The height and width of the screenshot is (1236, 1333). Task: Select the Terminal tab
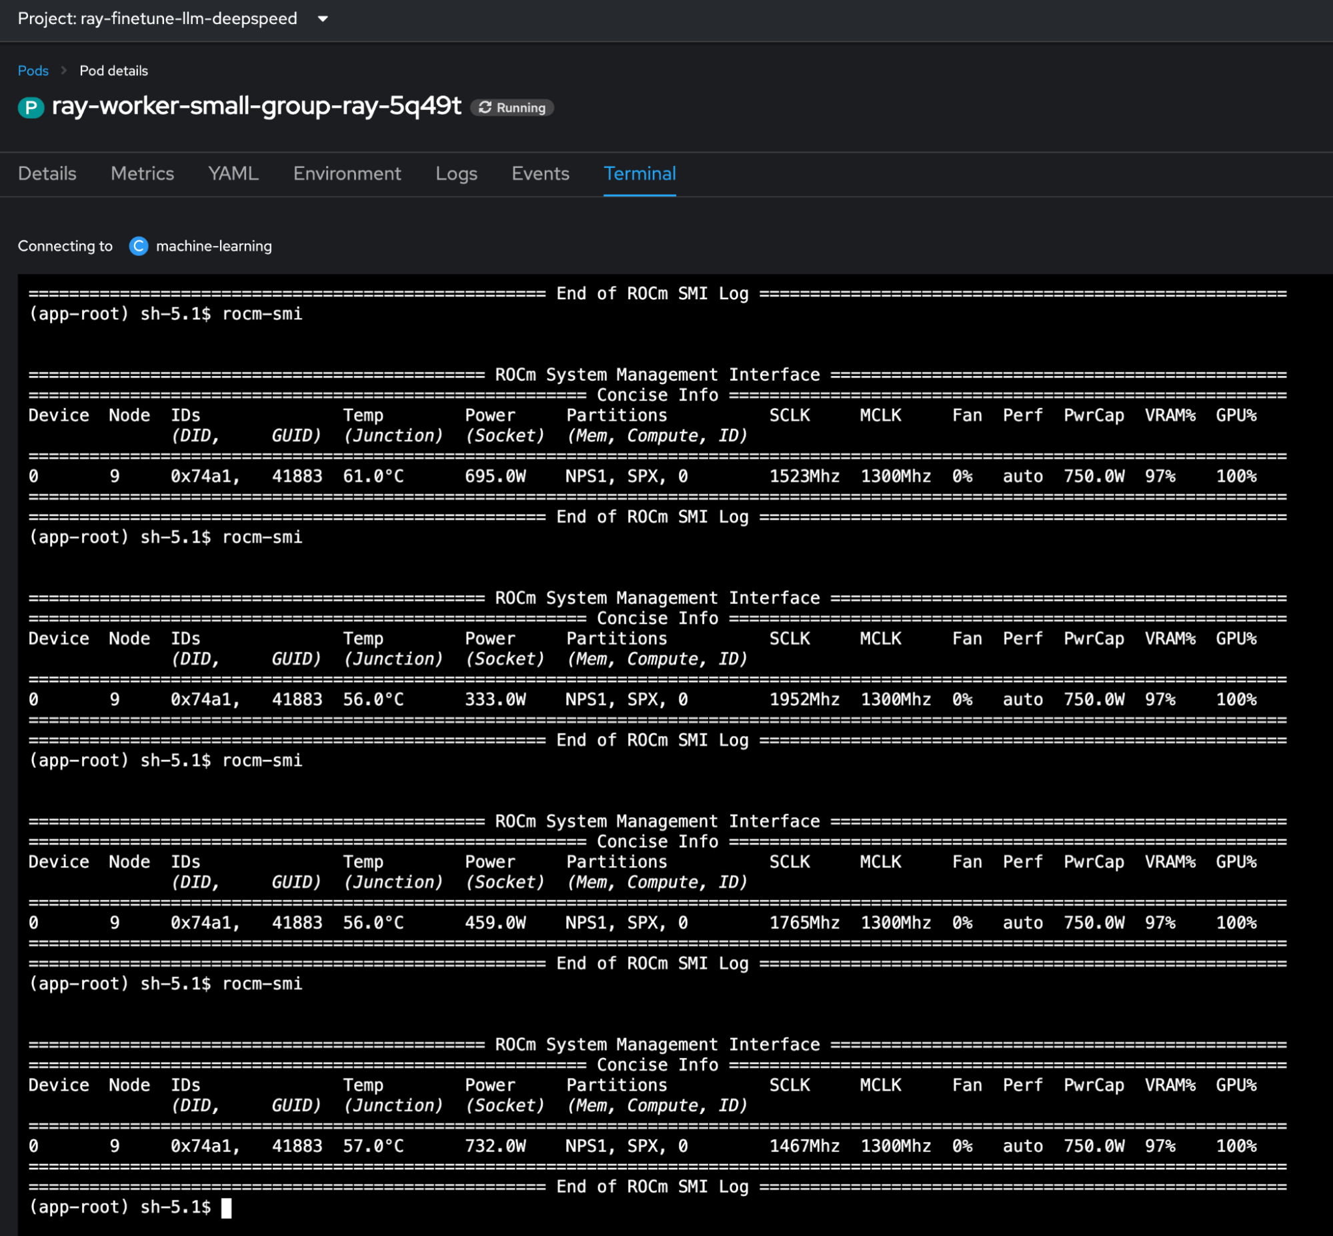639,174
